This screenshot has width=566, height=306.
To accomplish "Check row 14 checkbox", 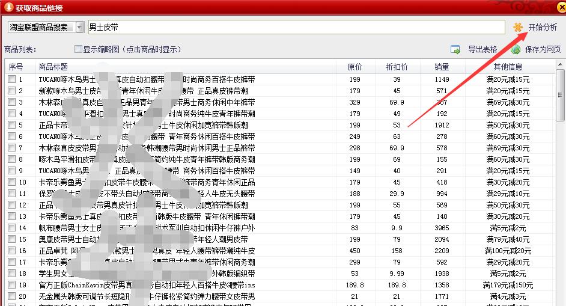I will 12,228.
